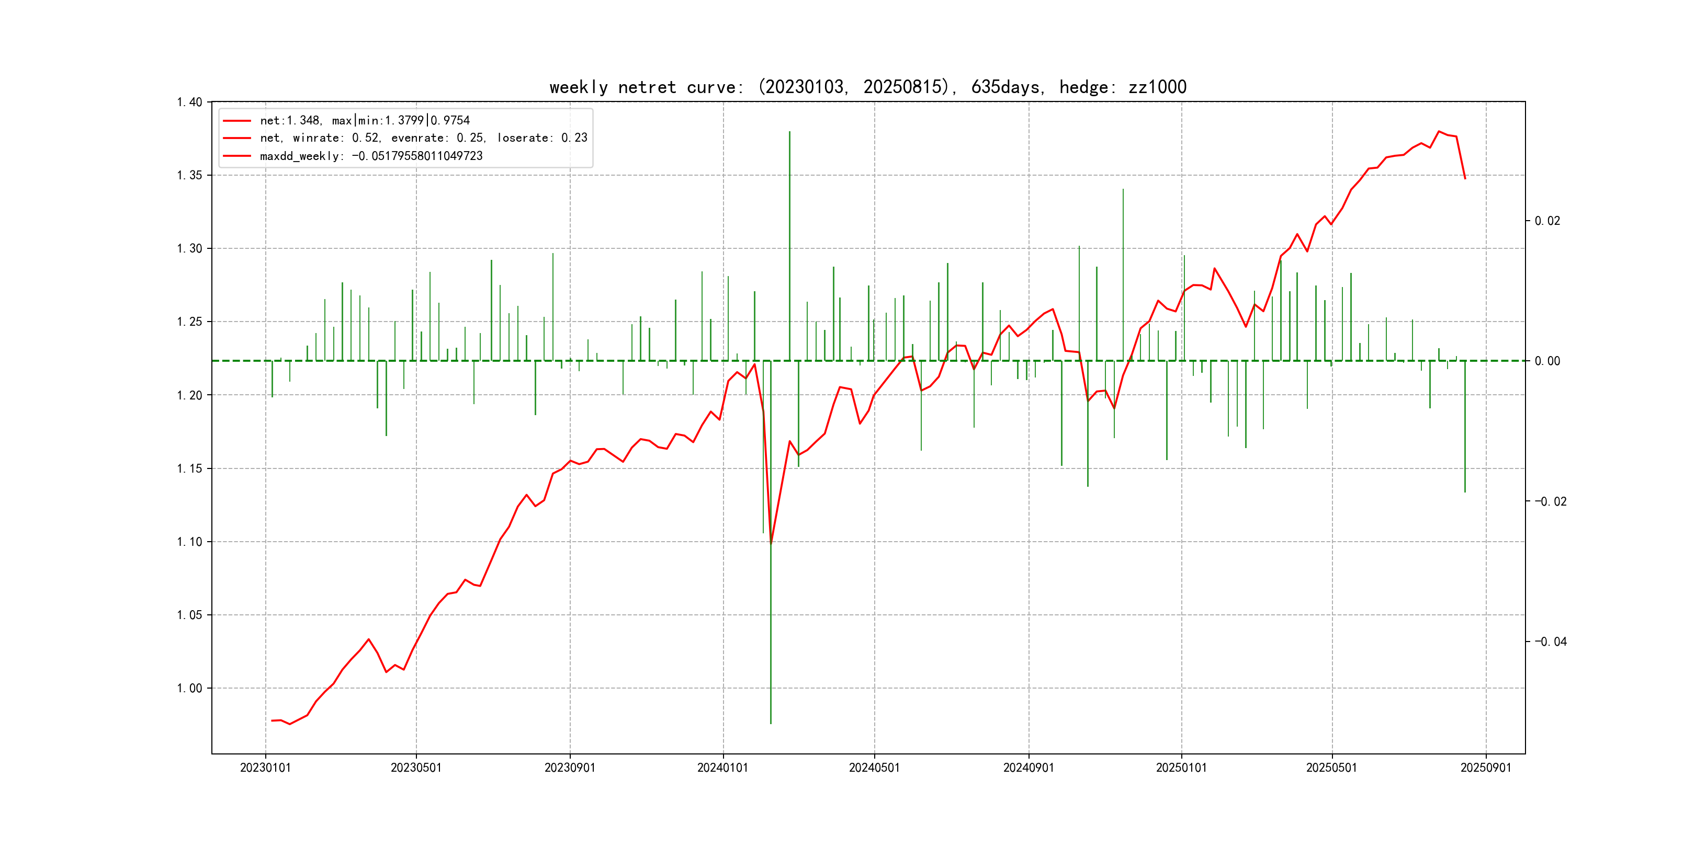Click legend entry with winrate 0.52
Image resolution: width=1695 pixels, height=847 pixels.
(x=423, y=138)
